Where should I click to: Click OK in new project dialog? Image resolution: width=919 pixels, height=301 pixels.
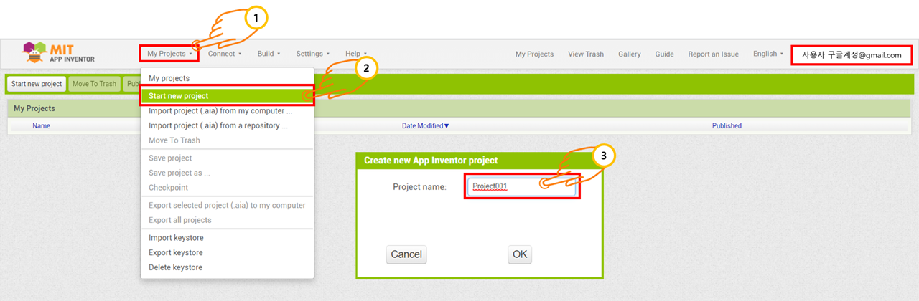[520, 254]
